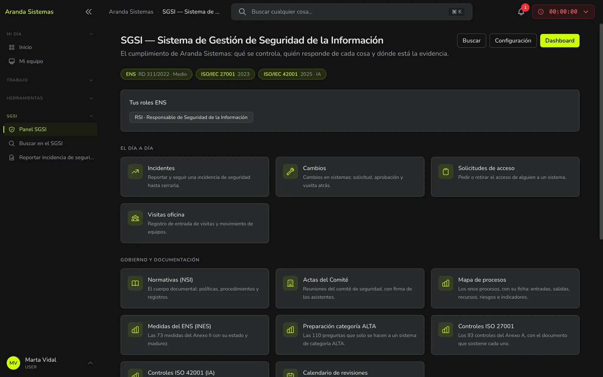Open the Preparación categoría ALTA card title
The image size is (603, 377).
point(340,326)
